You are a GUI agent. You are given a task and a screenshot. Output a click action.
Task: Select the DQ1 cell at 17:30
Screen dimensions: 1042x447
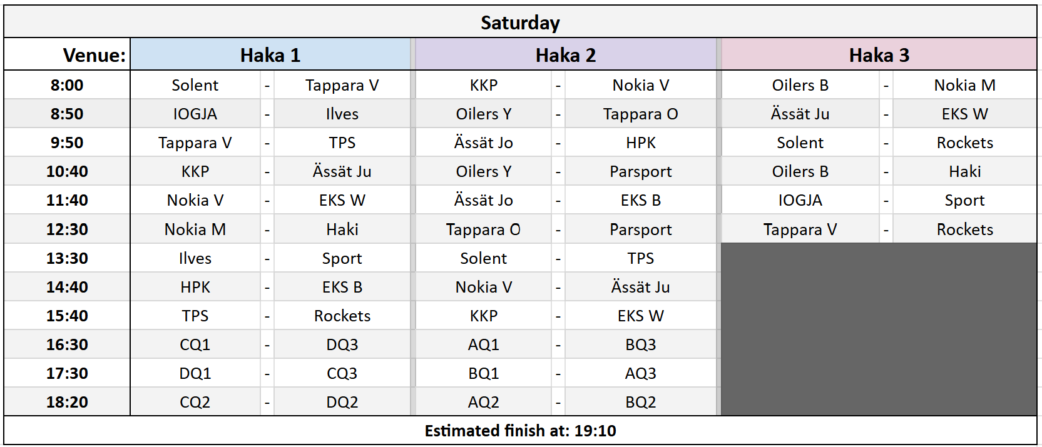(195, 373)
